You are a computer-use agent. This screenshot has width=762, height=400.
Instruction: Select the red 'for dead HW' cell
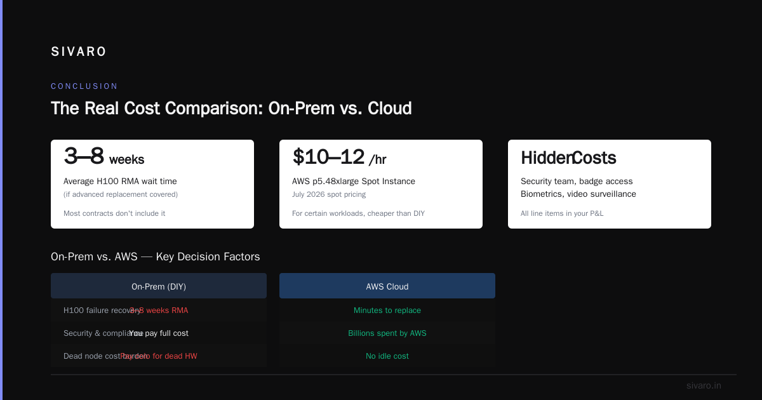(159, 356)
